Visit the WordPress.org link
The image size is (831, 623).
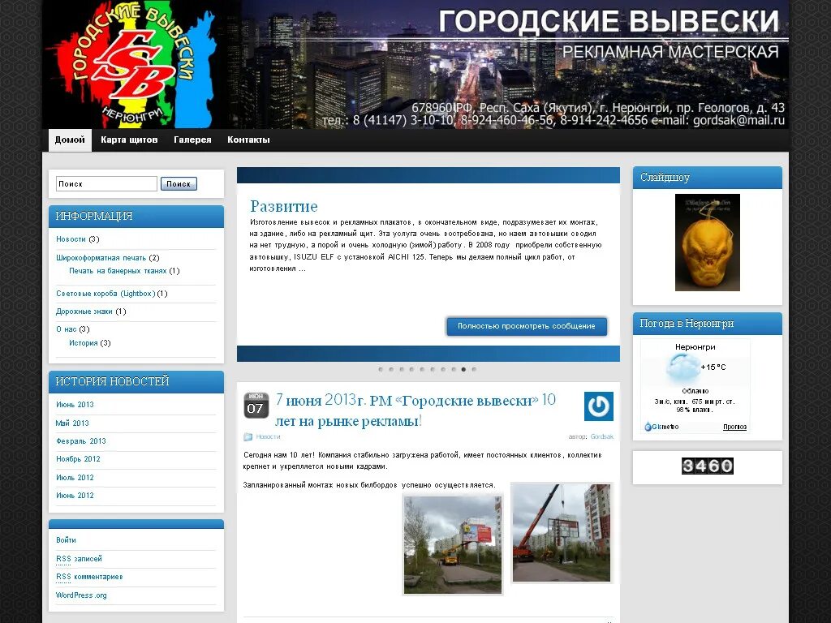pos(81,595)
